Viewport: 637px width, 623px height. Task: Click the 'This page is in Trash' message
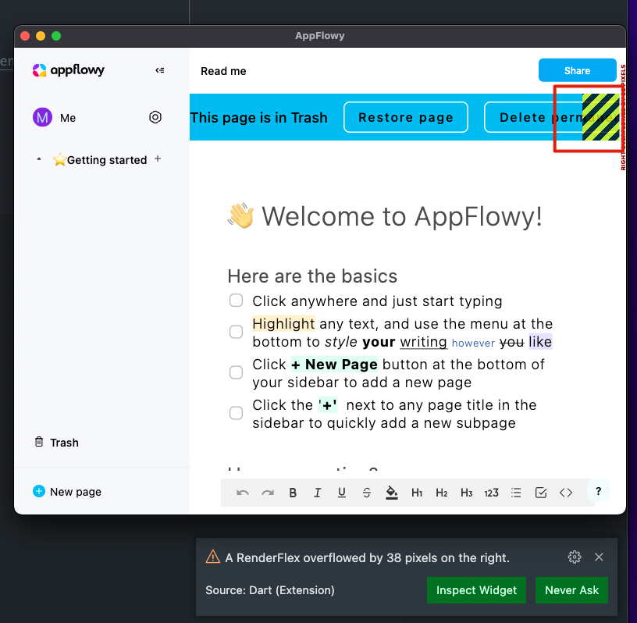tap(259, 117)
